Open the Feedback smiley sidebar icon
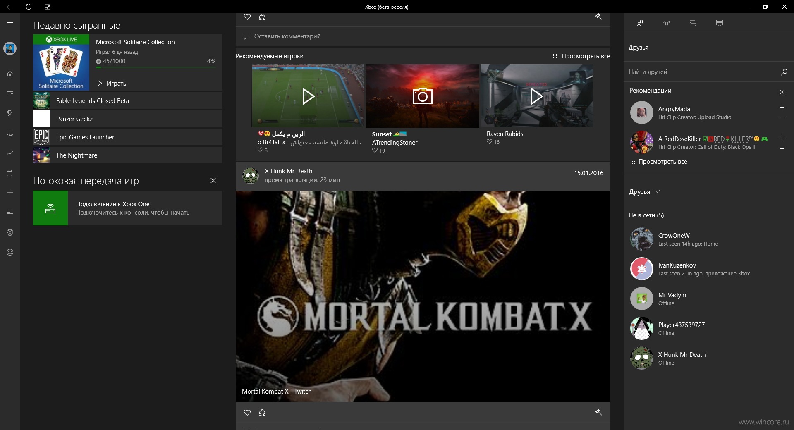The image size is (794, 430). tap(10, 252)
